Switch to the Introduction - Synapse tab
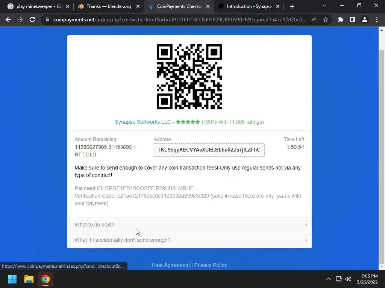 [x=248, y=6]
